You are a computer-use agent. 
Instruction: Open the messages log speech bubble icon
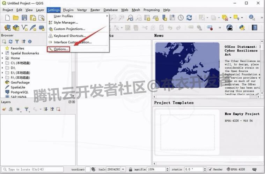click(x=254, y=169)
